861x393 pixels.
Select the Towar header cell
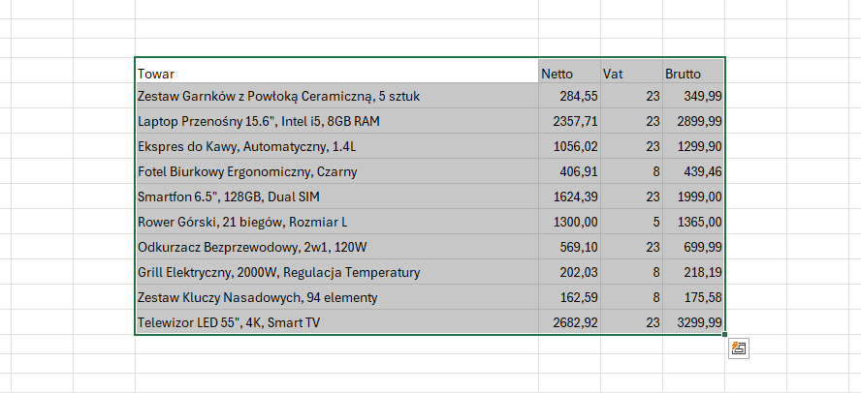pyautogui.click(x=336, y=73)
